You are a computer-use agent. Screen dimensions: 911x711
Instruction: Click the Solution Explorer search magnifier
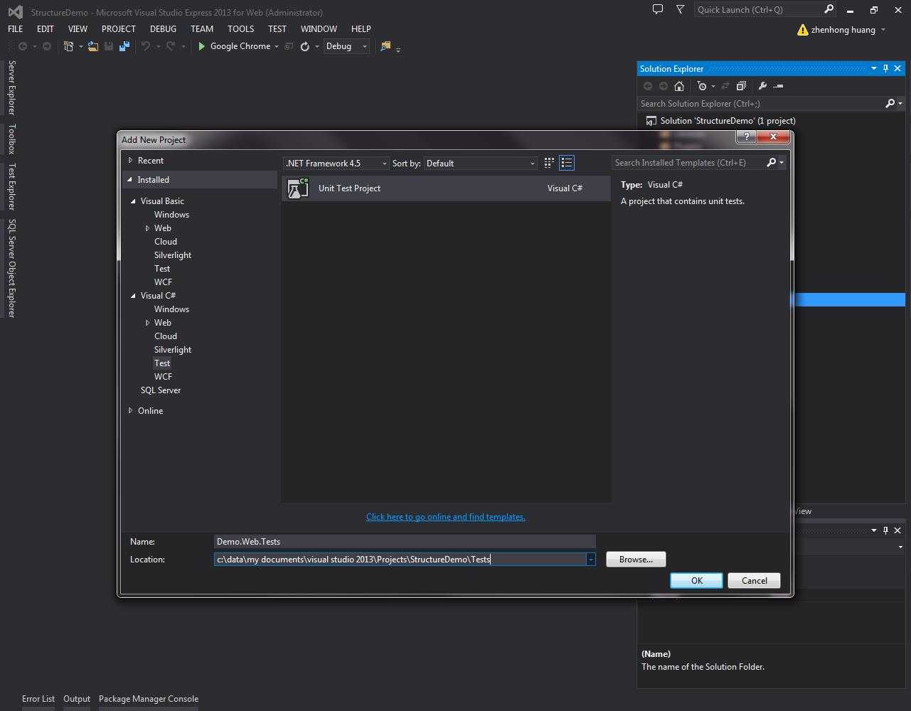[x=890, y=104]
